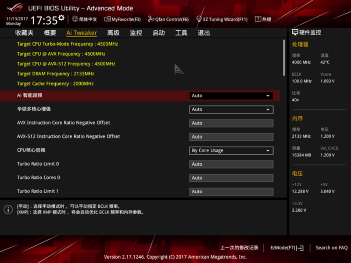Click AVX-512 Instruction Core Ratio Negative Offset field
This screenshot has height=263, width=351.
(231, 137)
